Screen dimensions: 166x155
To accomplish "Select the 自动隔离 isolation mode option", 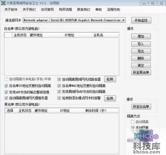I will (132, 122).
